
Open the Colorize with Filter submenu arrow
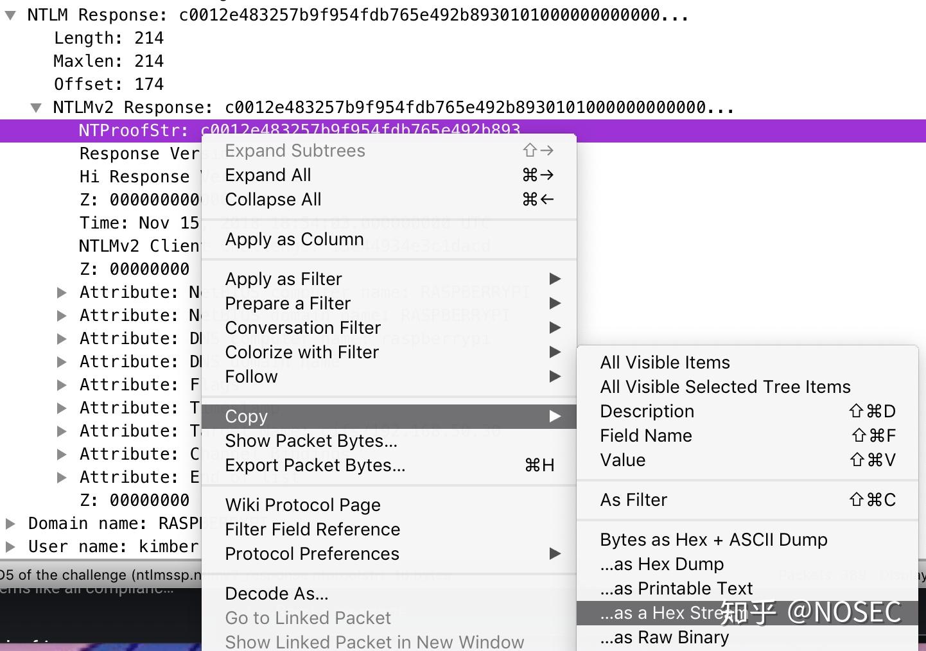555,352
